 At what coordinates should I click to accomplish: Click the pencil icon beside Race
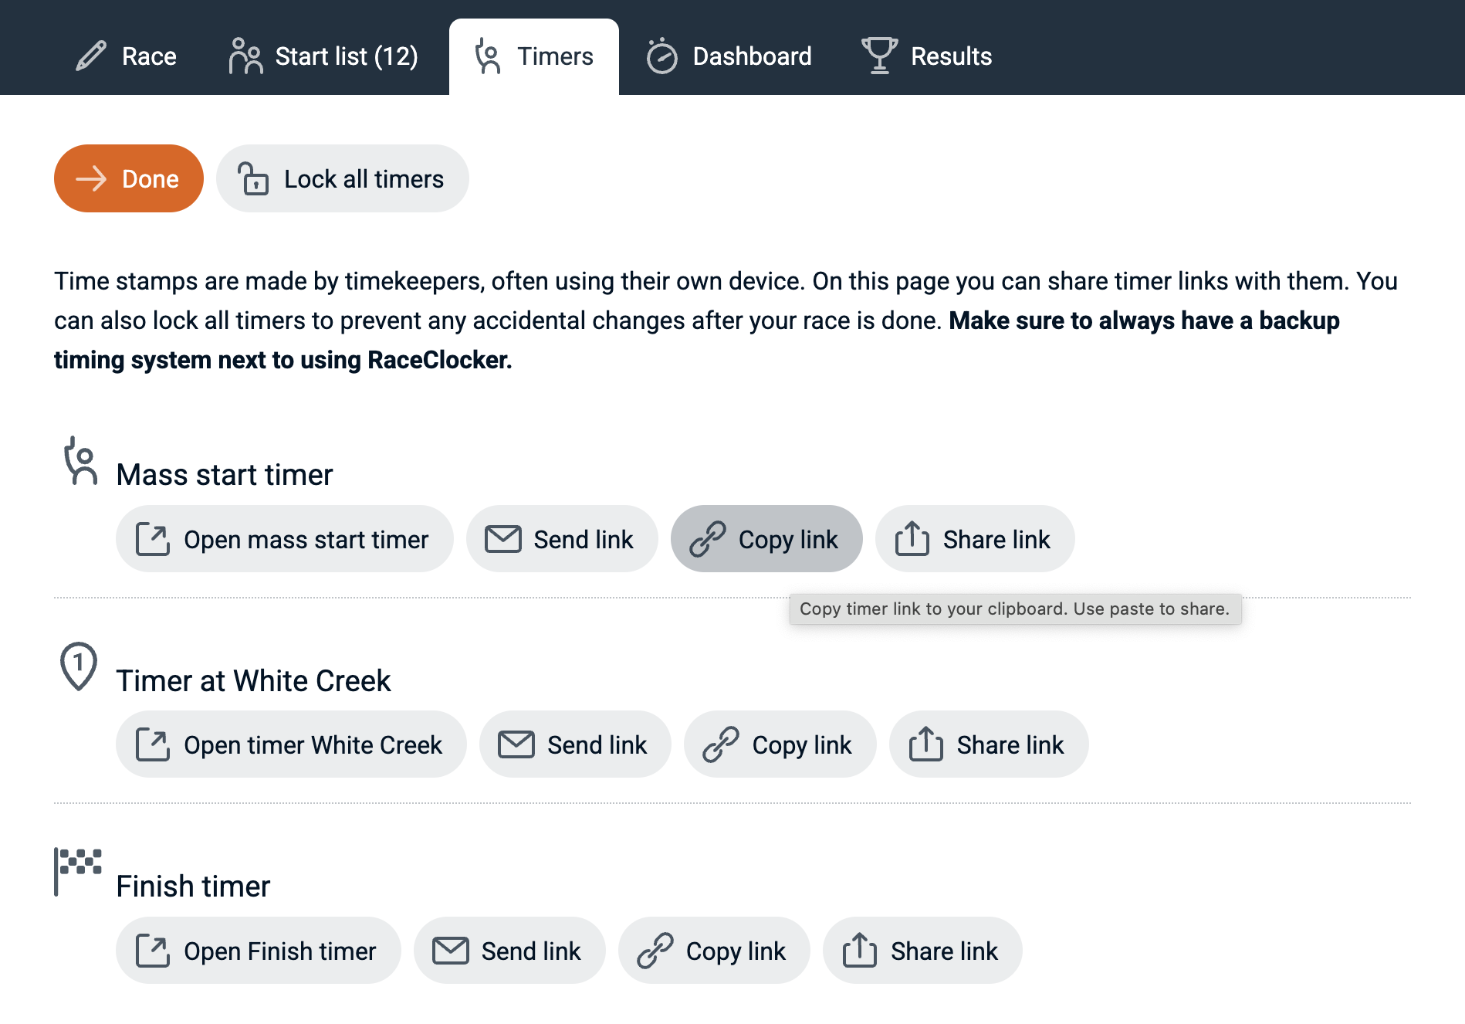[91, 56]
